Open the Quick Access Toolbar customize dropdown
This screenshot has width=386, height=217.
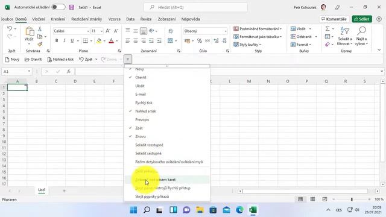(127, 59)
